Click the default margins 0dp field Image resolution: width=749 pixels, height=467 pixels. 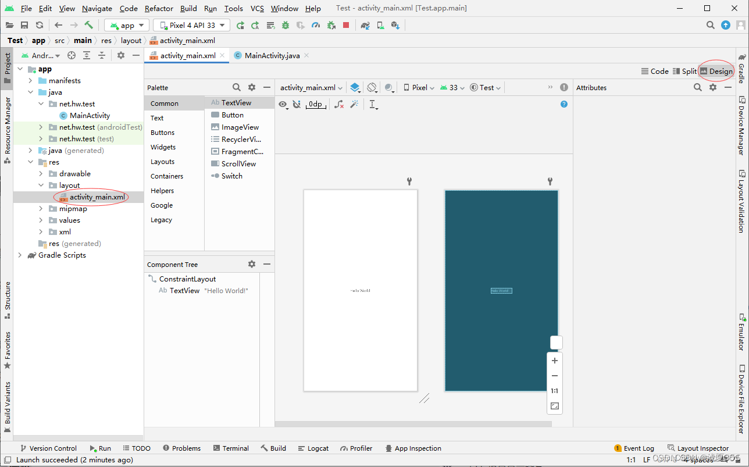pyautogui.click(x=315, y=104)
